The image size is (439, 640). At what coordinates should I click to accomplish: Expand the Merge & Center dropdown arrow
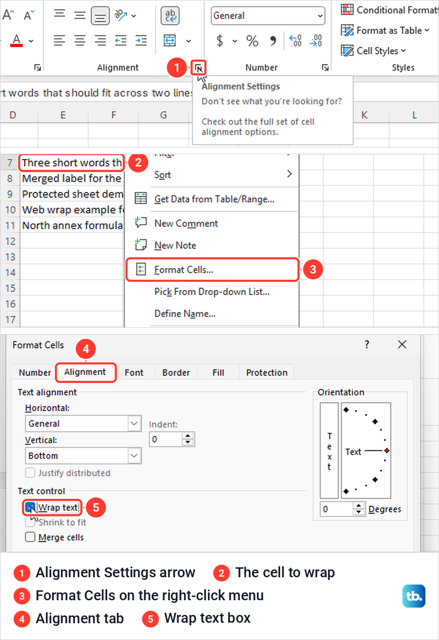(188, 41)
